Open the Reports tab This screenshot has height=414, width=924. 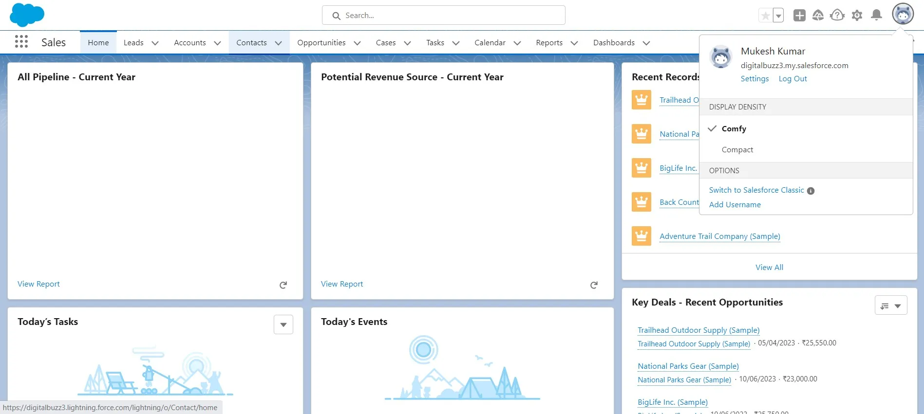pyautogui.click(x=549, y=43)
